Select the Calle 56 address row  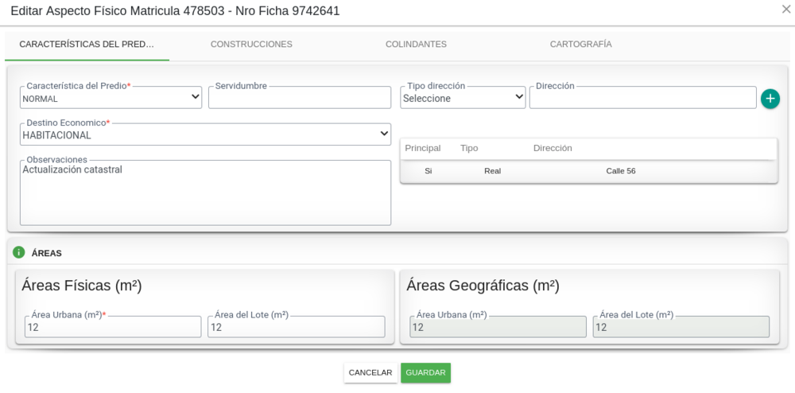pos(588,171)
